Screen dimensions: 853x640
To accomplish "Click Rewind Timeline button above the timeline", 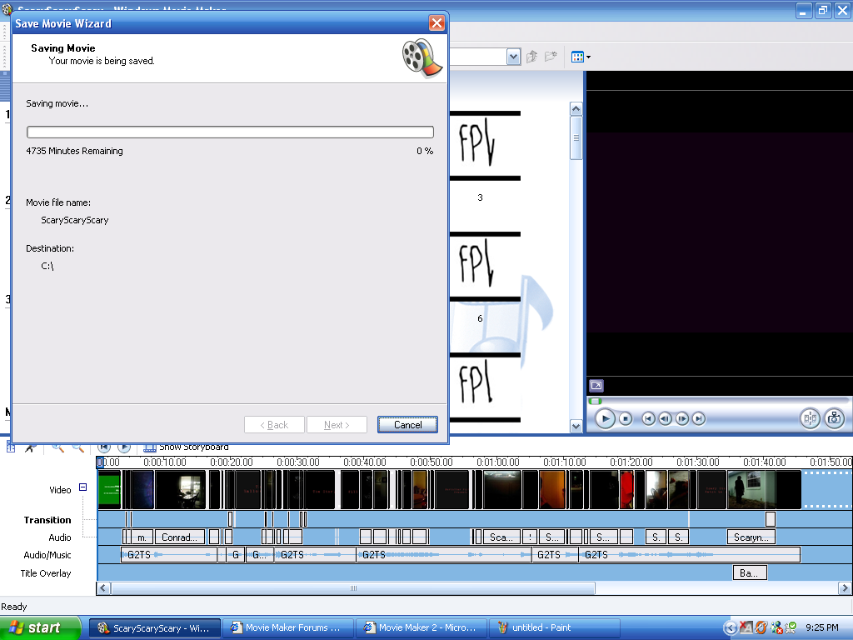I will tap(104, 447).
